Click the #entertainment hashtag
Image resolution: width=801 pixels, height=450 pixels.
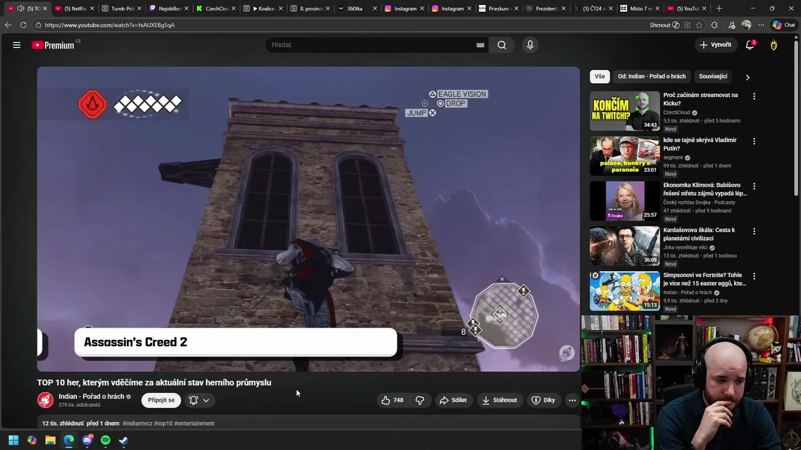point(194,423)
